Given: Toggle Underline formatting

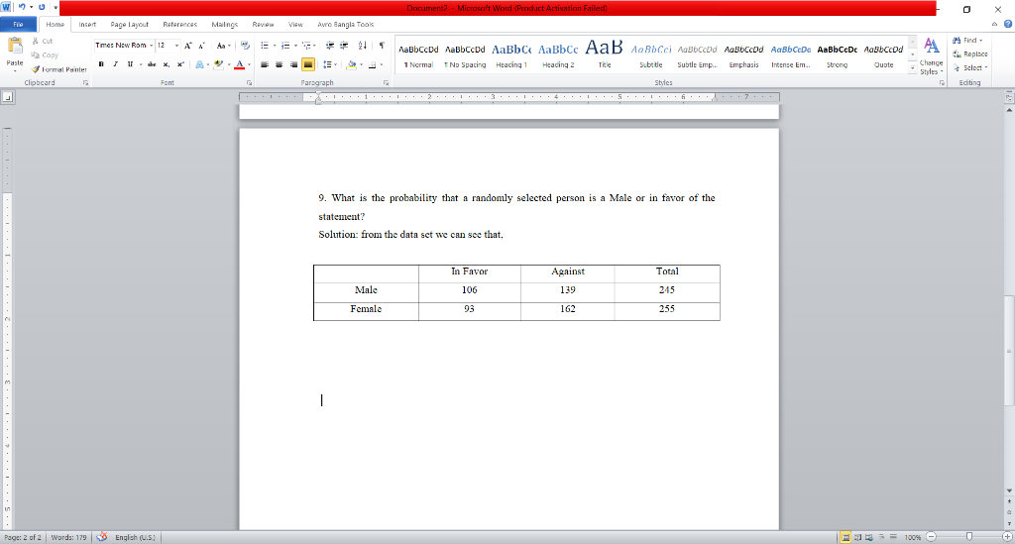Looking at the screenshot, I should tap(130, 64).
